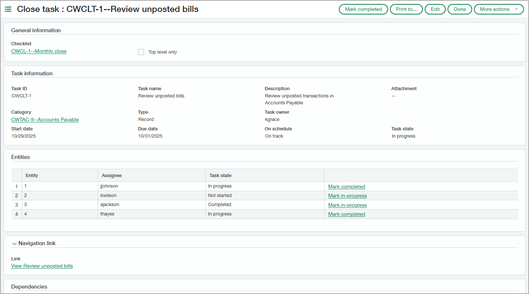The height and width of the screenshot is (294, 529).
Task: Enable the Top level only checkbox
Action: coord(141,52)
